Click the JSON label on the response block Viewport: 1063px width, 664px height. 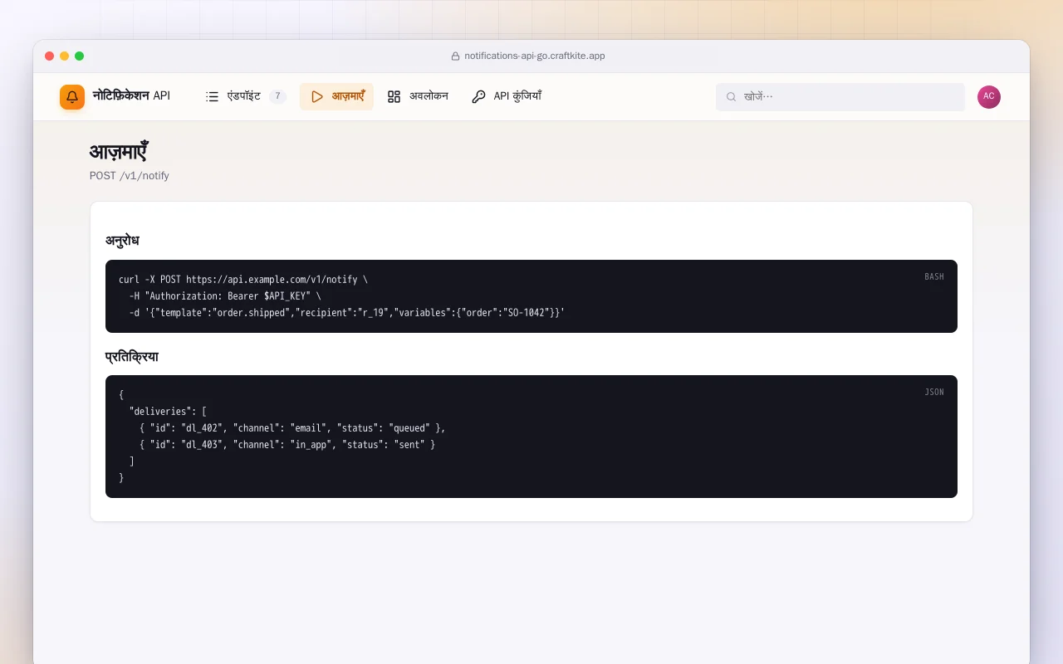[x=934, y=393]
